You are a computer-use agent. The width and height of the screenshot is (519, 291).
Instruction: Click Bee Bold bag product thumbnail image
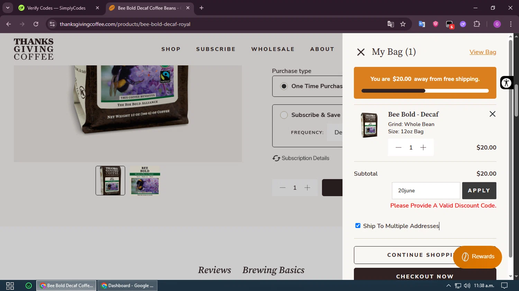pos(369,125)
